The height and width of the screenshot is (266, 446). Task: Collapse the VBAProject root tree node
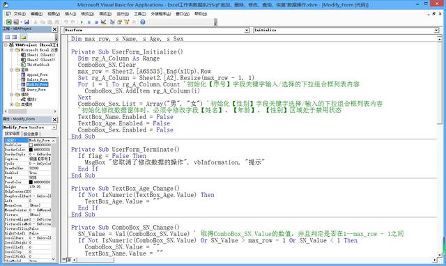(6, 45)
